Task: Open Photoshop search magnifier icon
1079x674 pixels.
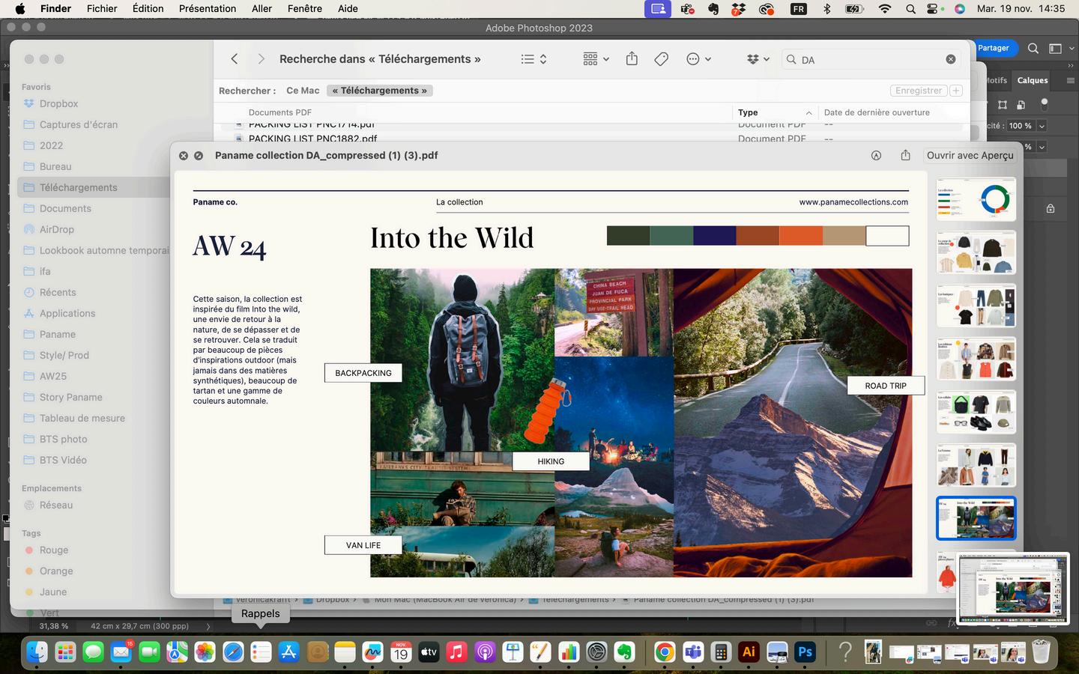Action: click(x=1033, y=48)
